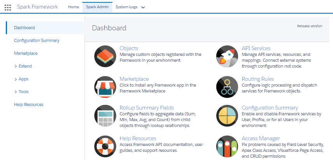Screen dimensions: 333x160
Task: Open Marketplace in the sidebar
Action: pos(26,53)
